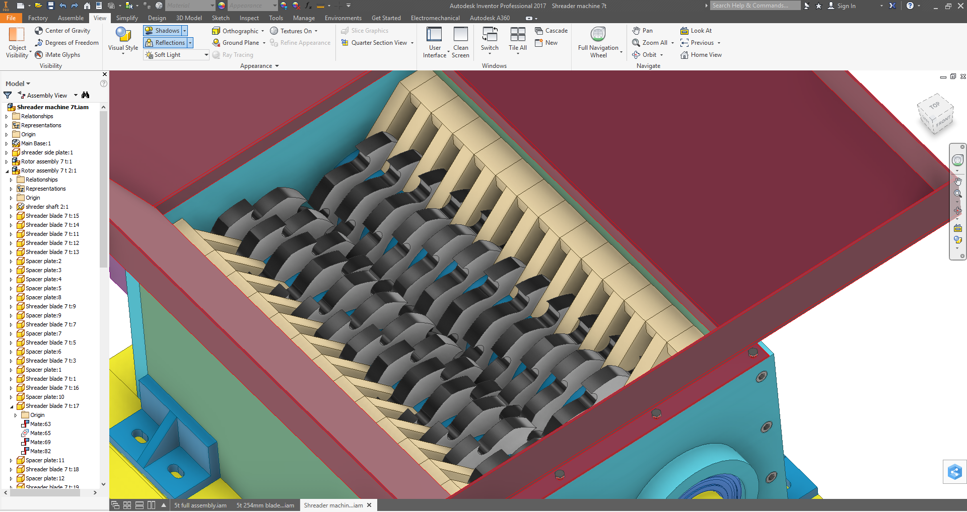
Task: Open the Shadows options dropdown arrow
Action: click(x=184, y=31)
